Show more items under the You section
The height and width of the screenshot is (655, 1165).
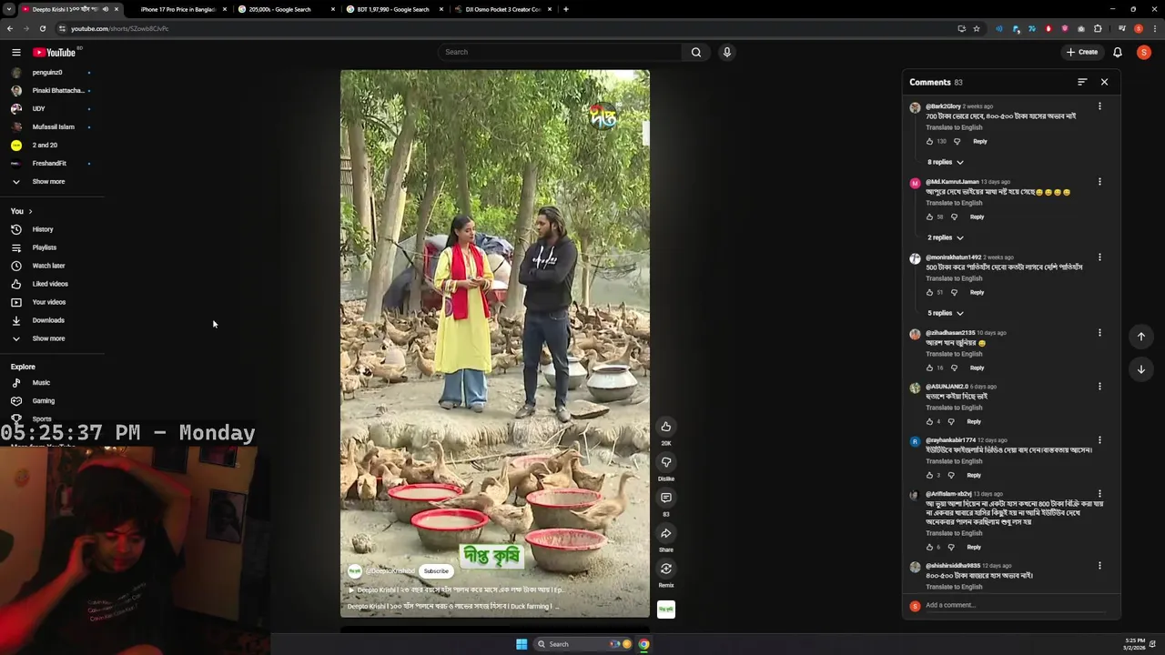(x=48, y=338)
